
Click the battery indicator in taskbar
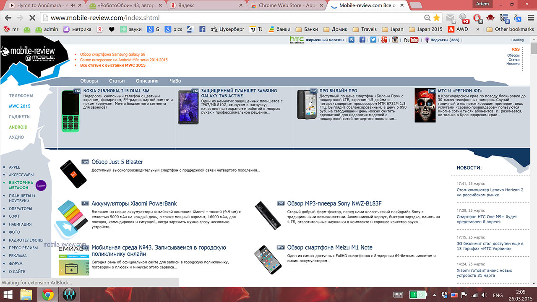pyautogui.click(x=418, y=295)
